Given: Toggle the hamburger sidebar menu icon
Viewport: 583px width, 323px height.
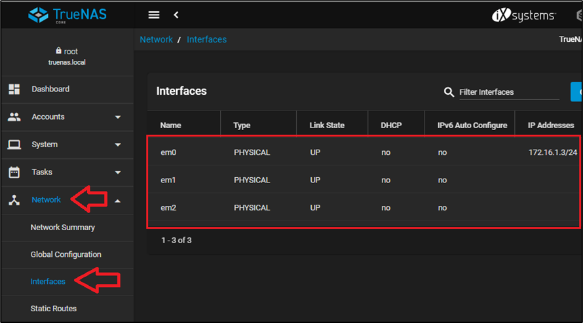Looking at the screenshot, I should pos(154,15).
